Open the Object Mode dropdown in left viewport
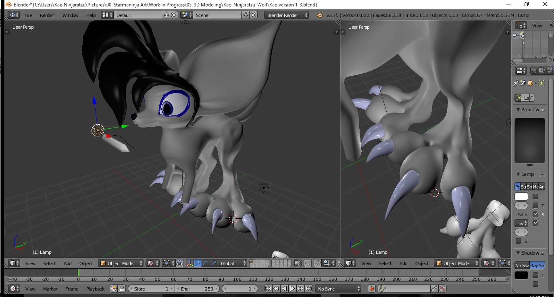This screenshot has height=297, width=554. click(x=121, y=264)
